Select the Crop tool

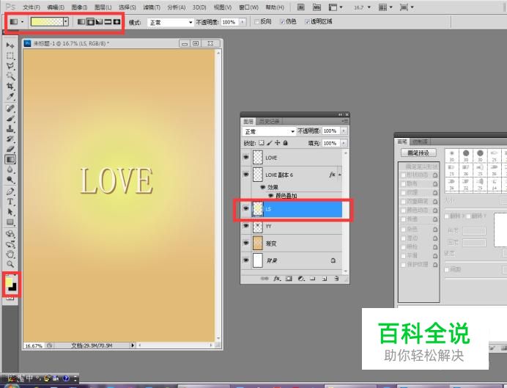click(10, 87)
